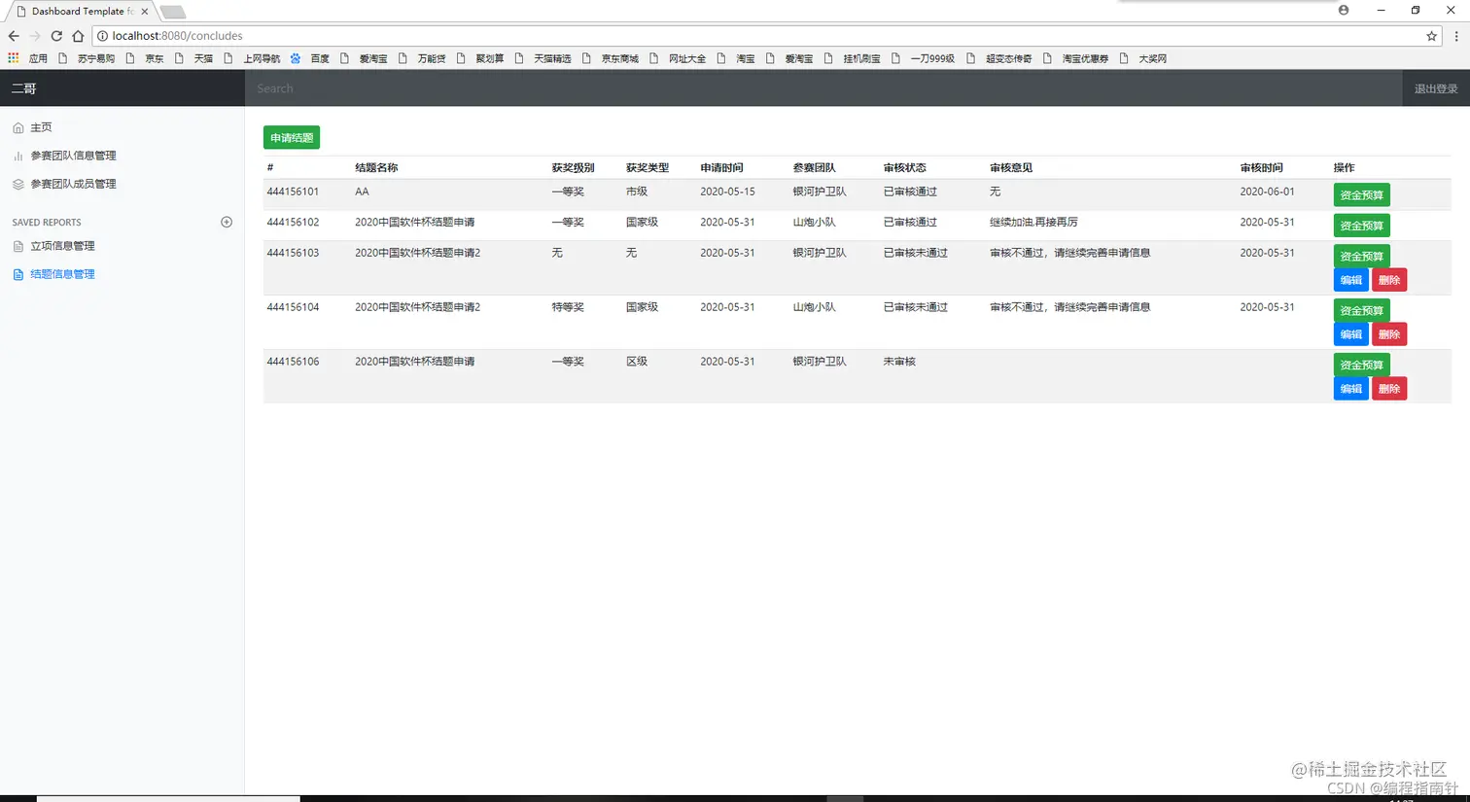Click the 2020-06-01 审核时间 cell
The image size is (1470, 802).
tap(1267, 192)
